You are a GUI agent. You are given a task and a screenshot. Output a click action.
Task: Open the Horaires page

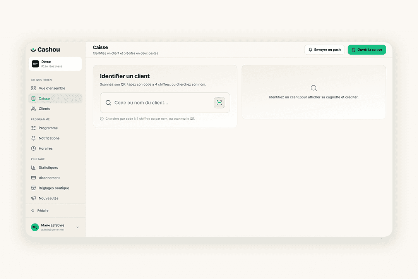(55, 148)
